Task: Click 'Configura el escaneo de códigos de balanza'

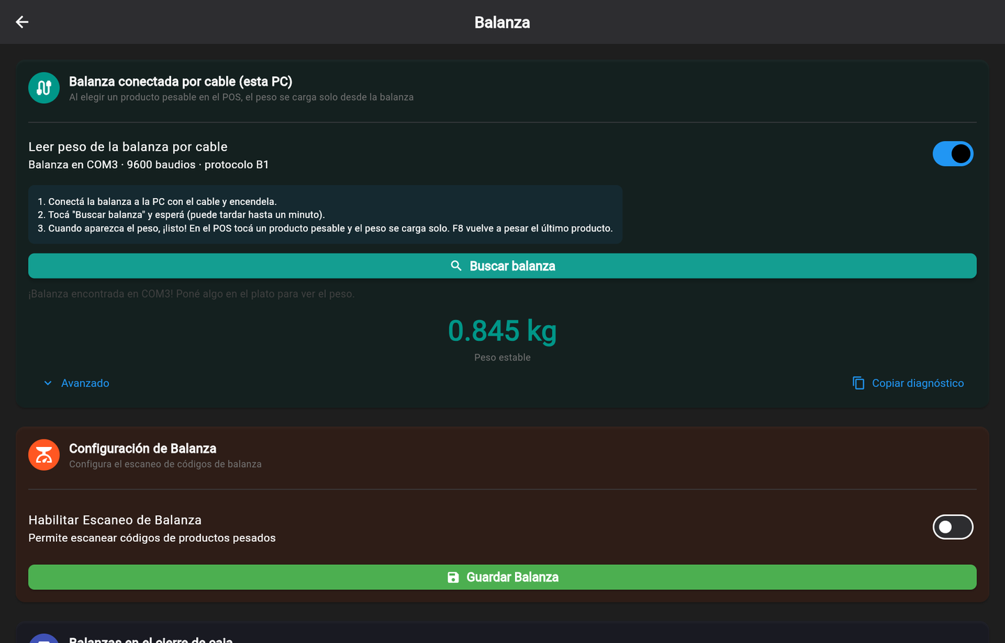Action: click(x=165, y=464)
